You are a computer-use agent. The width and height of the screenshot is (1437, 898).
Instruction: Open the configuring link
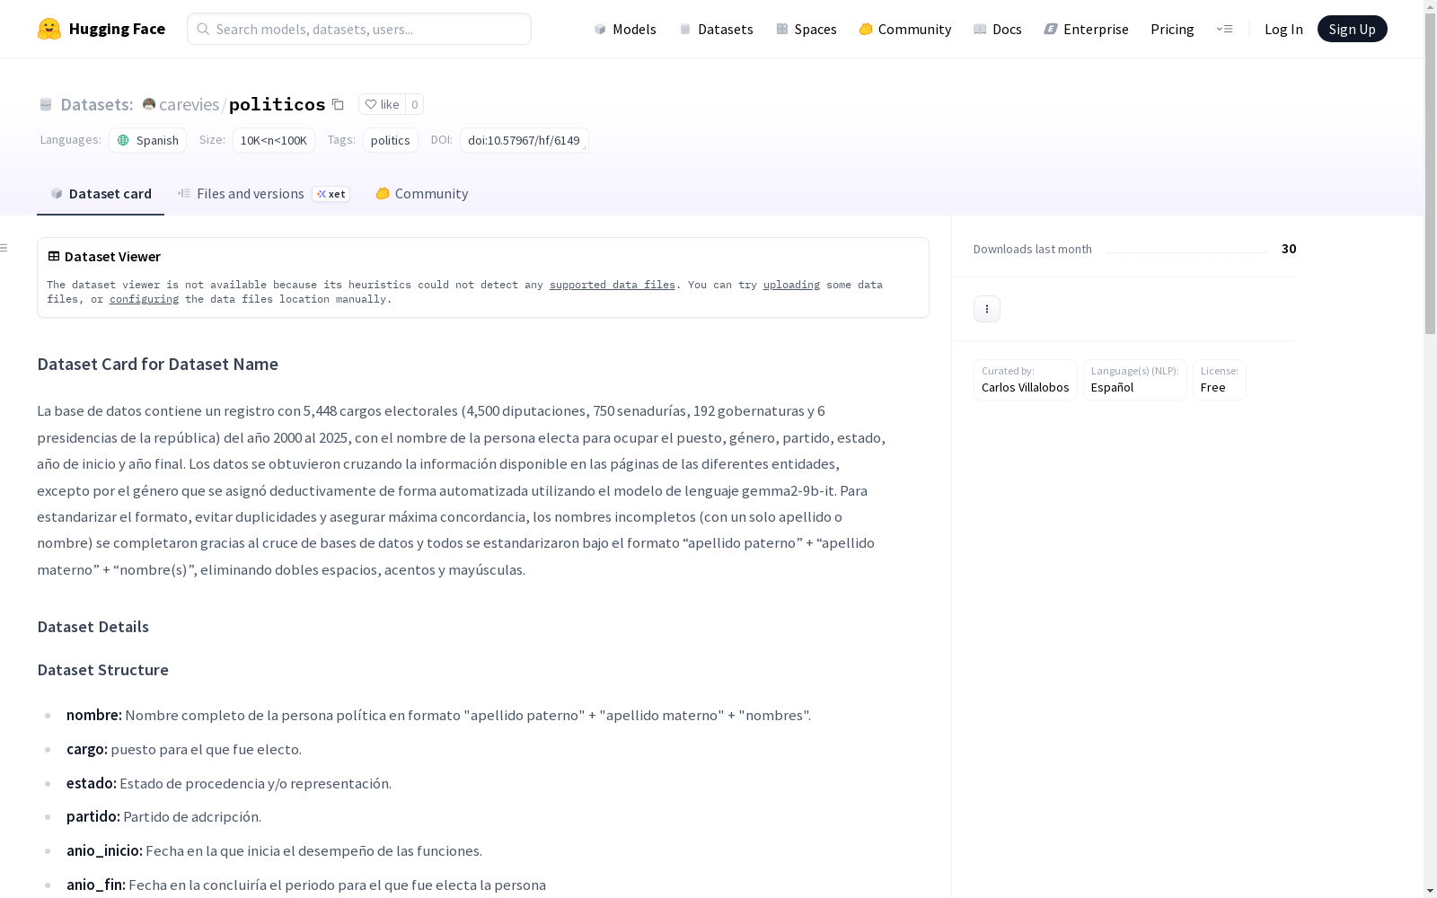tap(144, 299)
